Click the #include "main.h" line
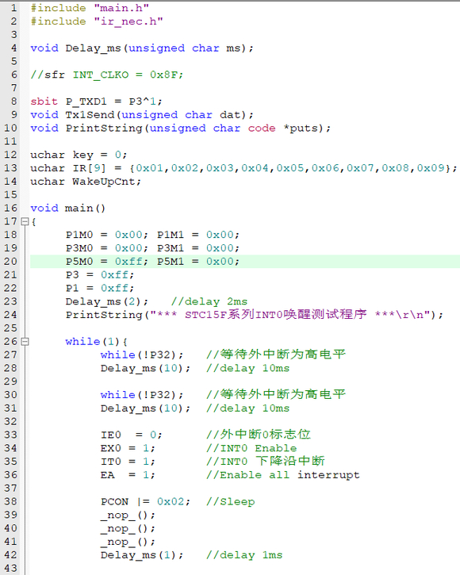The width and height of the screenshot is (460, 575). (90, 8)
